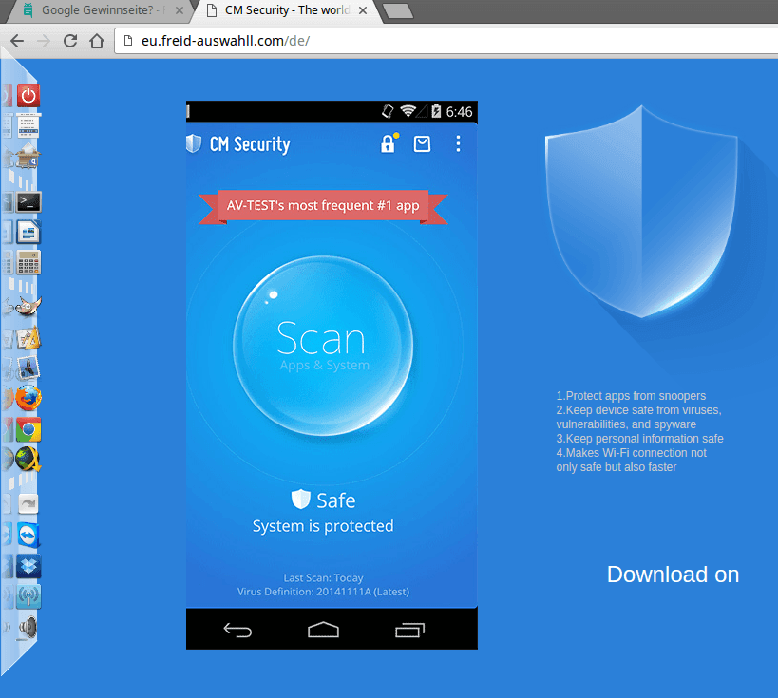
Task: Click the screen rotation icon in phone status bar
Action: [x=388, y=111]
